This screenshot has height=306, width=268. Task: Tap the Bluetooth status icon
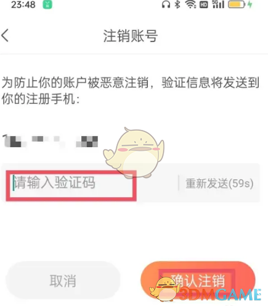tap(177, 4)
